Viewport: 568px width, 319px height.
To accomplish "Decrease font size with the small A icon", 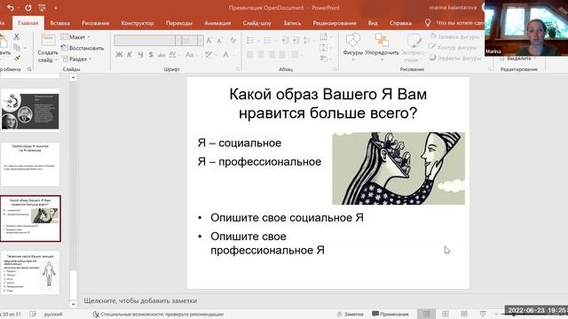I will point(219,41).
